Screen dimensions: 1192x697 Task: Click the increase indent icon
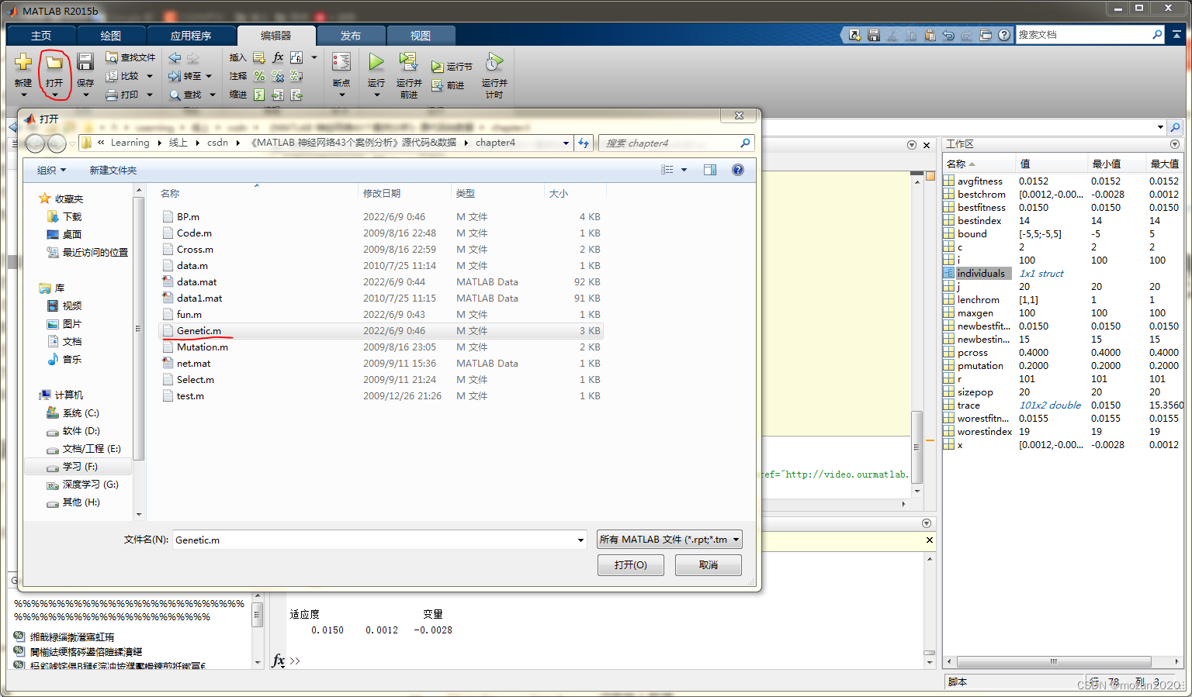[278, 95]
